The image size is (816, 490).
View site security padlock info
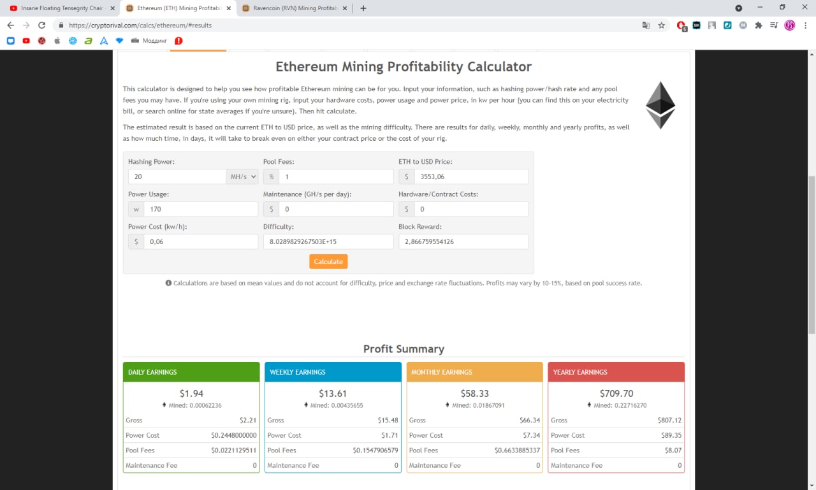pyautogui.click(x=61, y=25)
